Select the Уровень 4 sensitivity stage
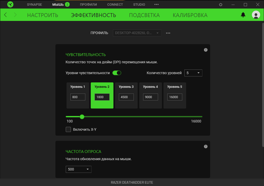Viewport: 264px width, 186px height. [x=151, y=95]
